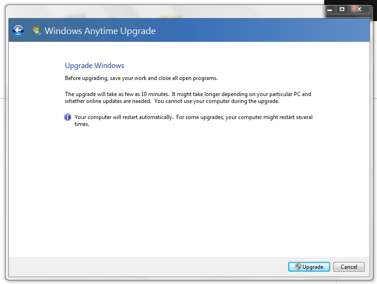Click the X icon on the background window
This screenshot has width=377, height=284.
pyautogui.click(x=359, y=9)
